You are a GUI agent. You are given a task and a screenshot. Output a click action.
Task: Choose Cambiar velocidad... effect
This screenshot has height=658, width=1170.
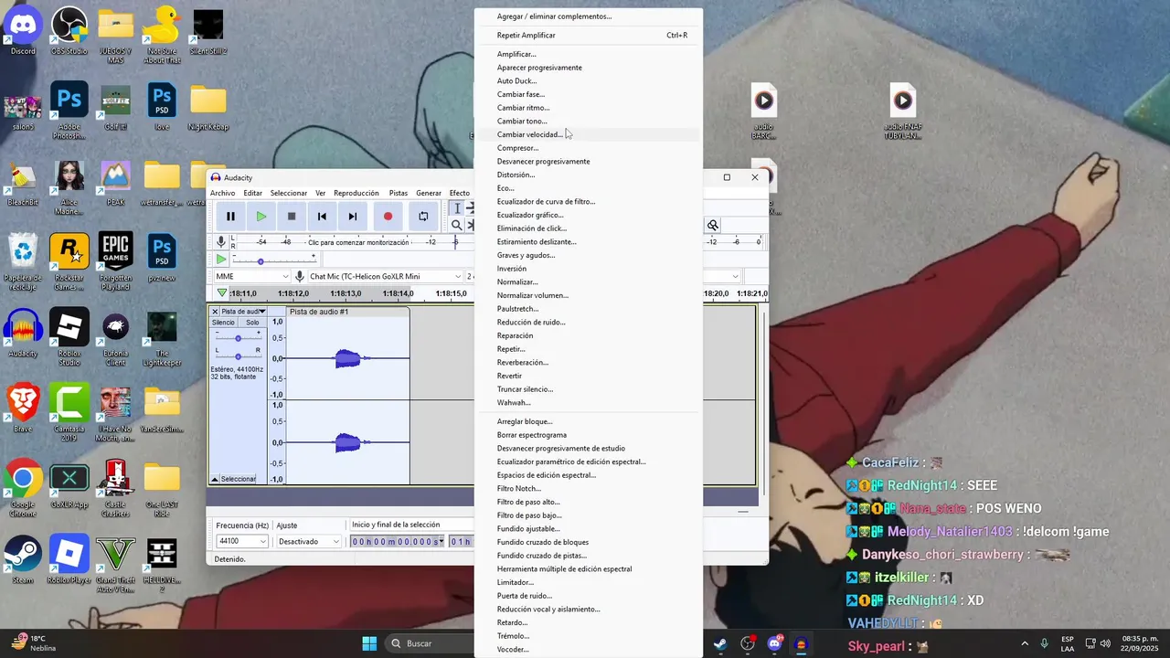tap(589, 134)
